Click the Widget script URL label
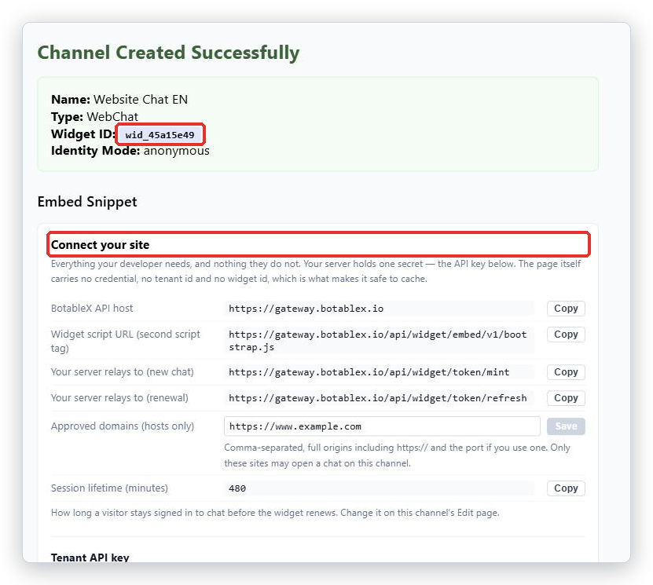Viewport: 653px width, 585px height. click(x=126, y=341)
